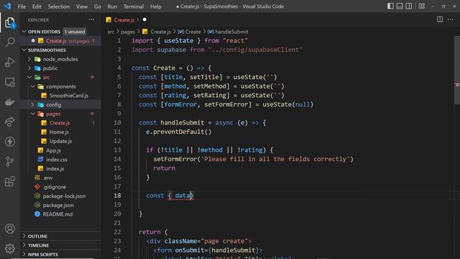Viewport: 460px width, 259px height.
Task: Open the Thunder Client lightning icon
Action: point(9,142)
